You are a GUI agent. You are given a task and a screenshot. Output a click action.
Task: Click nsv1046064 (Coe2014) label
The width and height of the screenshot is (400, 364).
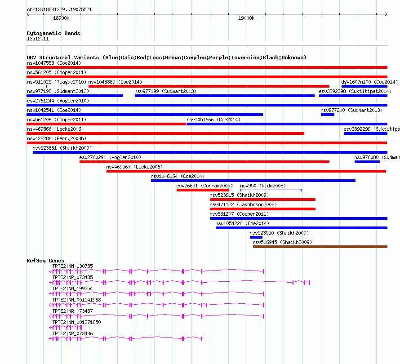[177, 176]
